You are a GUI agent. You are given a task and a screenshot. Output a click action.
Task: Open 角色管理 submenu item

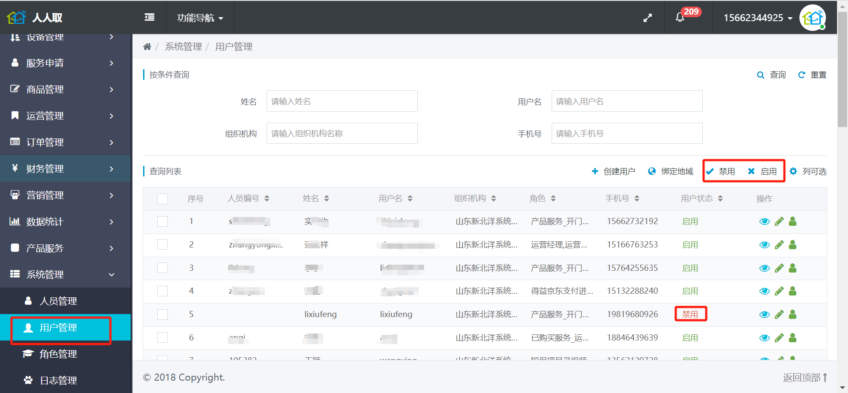(x=65, y=354)
